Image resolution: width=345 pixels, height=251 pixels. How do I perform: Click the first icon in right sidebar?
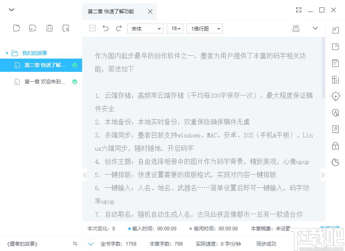coord(336,30)
